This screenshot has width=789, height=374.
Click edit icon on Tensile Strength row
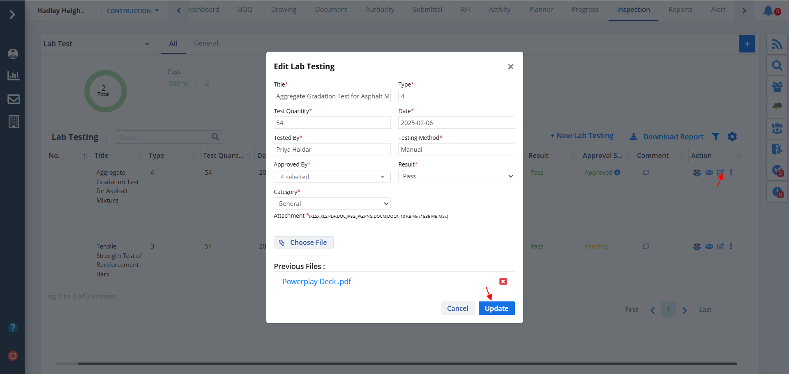click(720, 246)
